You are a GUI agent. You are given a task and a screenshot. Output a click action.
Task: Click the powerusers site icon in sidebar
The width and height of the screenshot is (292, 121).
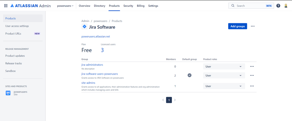(8, 93)
